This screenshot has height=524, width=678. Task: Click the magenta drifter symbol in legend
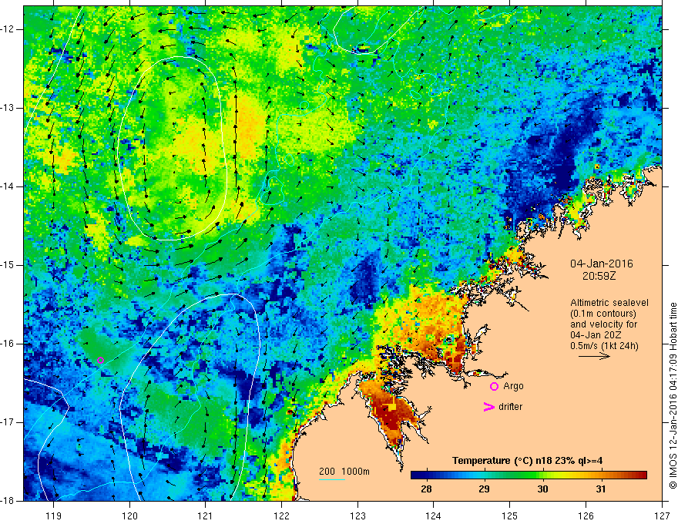tap(488, 407)
